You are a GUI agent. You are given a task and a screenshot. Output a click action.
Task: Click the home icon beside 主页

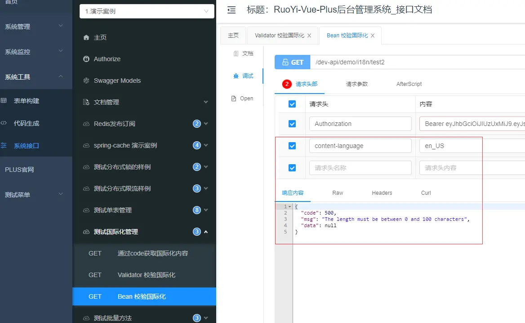86,37
